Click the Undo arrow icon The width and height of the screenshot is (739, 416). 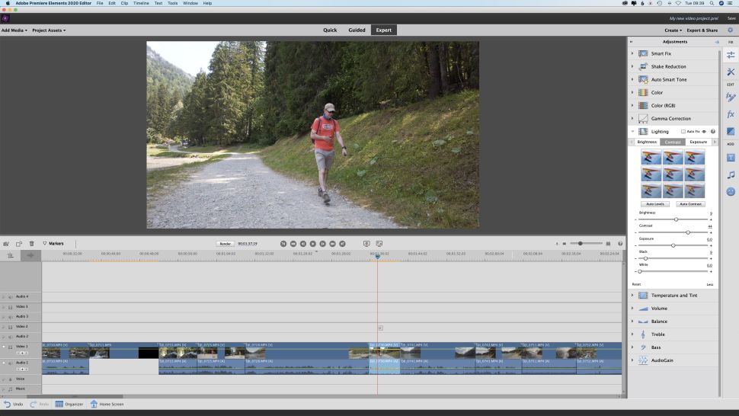(x=7, y=405)
